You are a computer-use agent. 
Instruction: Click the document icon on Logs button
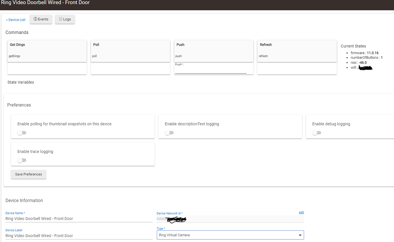[x=61, y=19]
